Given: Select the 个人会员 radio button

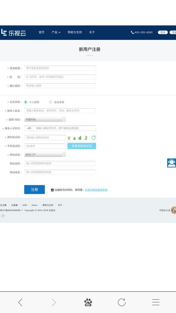Looking at the screenshot, I should 26,102.
